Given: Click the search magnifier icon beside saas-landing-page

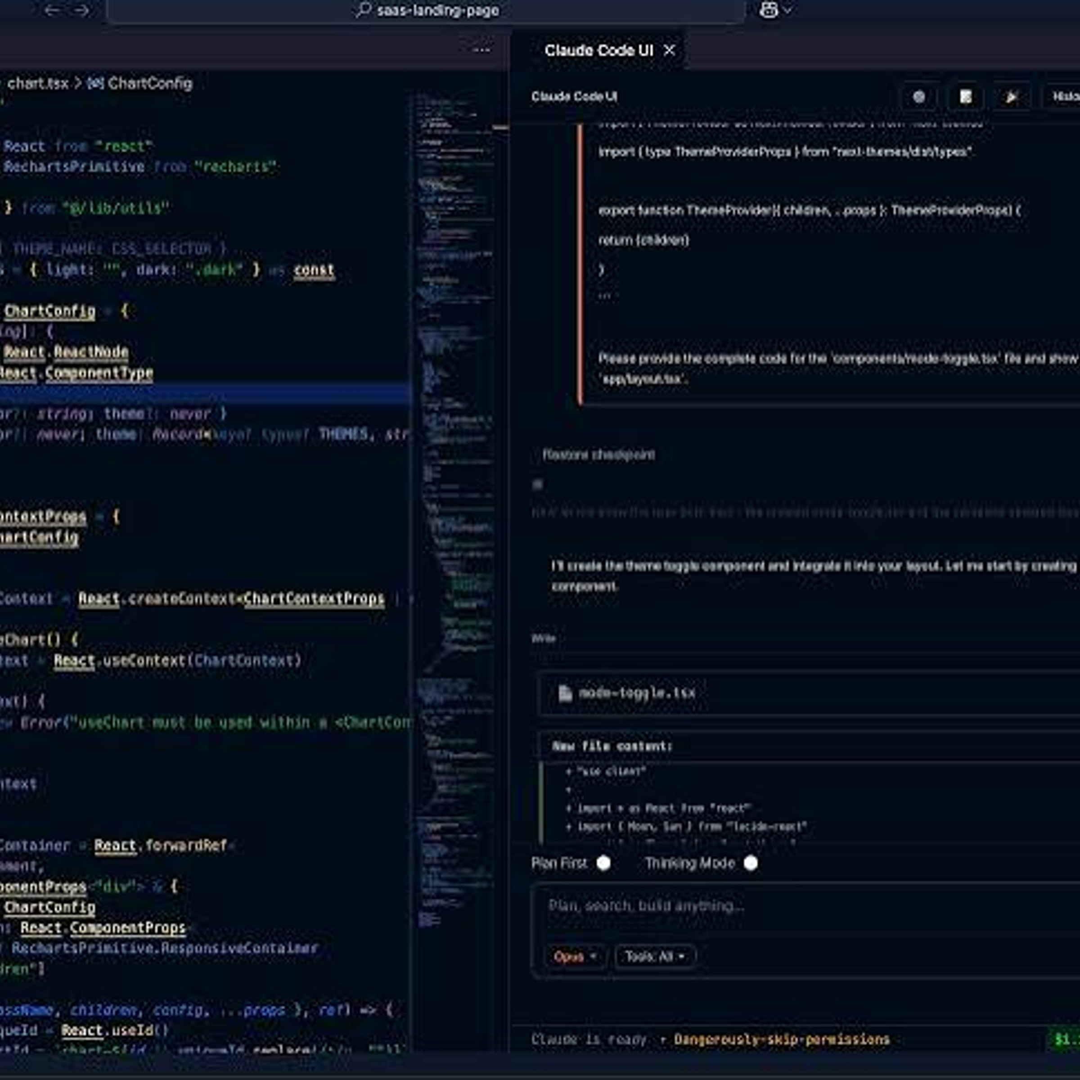Looking at the screenshot, I should pos(363,10).
